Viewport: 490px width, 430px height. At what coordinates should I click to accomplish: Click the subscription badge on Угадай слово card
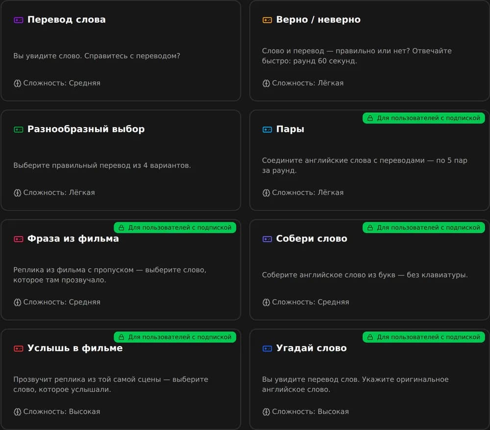423,337
